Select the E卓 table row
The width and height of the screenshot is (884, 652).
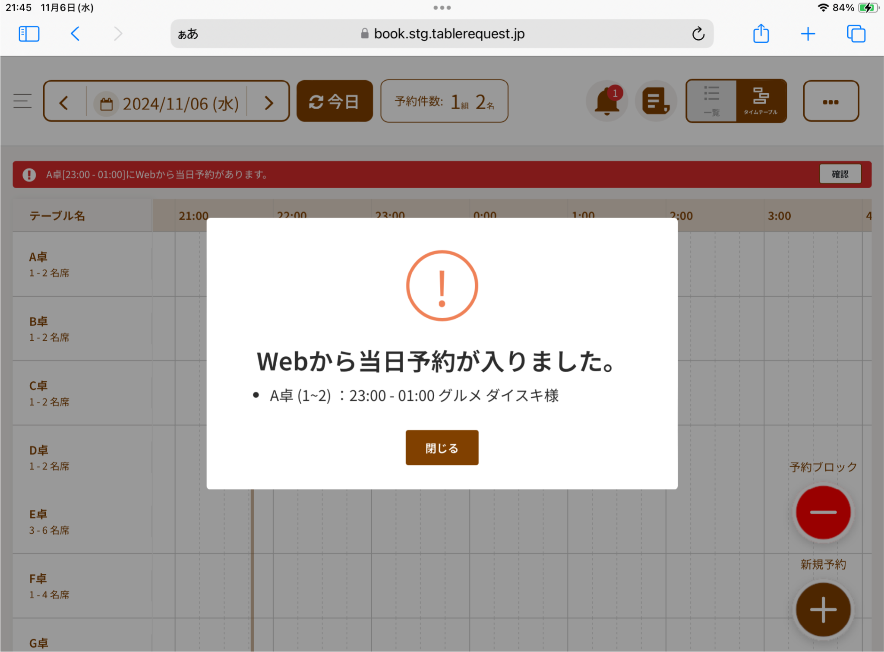coord(82,522)
